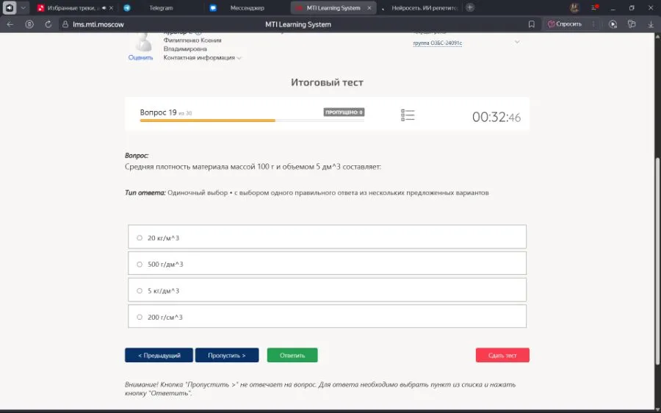Click the browser back arrow
661x413 pixels.
10,24
